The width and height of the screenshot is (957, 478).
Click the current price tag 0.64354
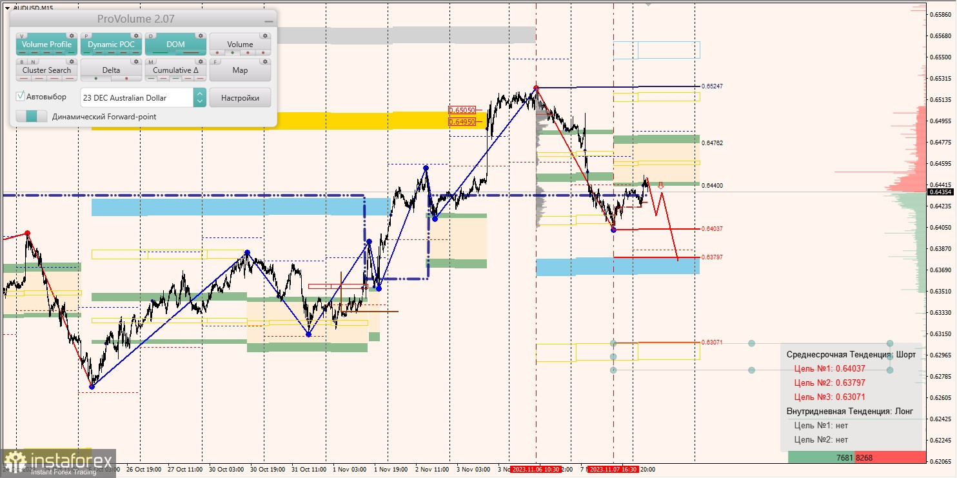[x=940, y=192]
